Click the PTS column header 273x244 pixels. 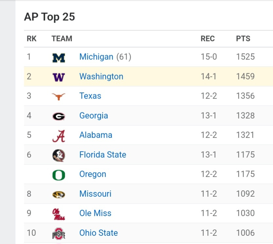pyautogui.click(x=243, y=39)
